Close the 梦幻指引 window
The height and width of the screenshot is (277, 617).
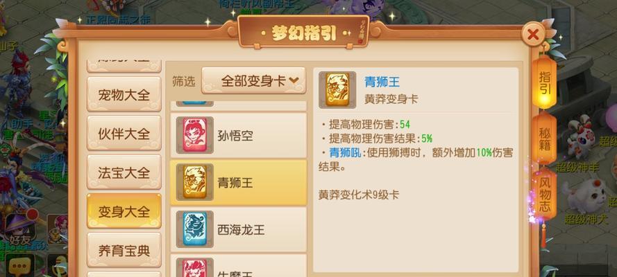[x=533, y=35]
